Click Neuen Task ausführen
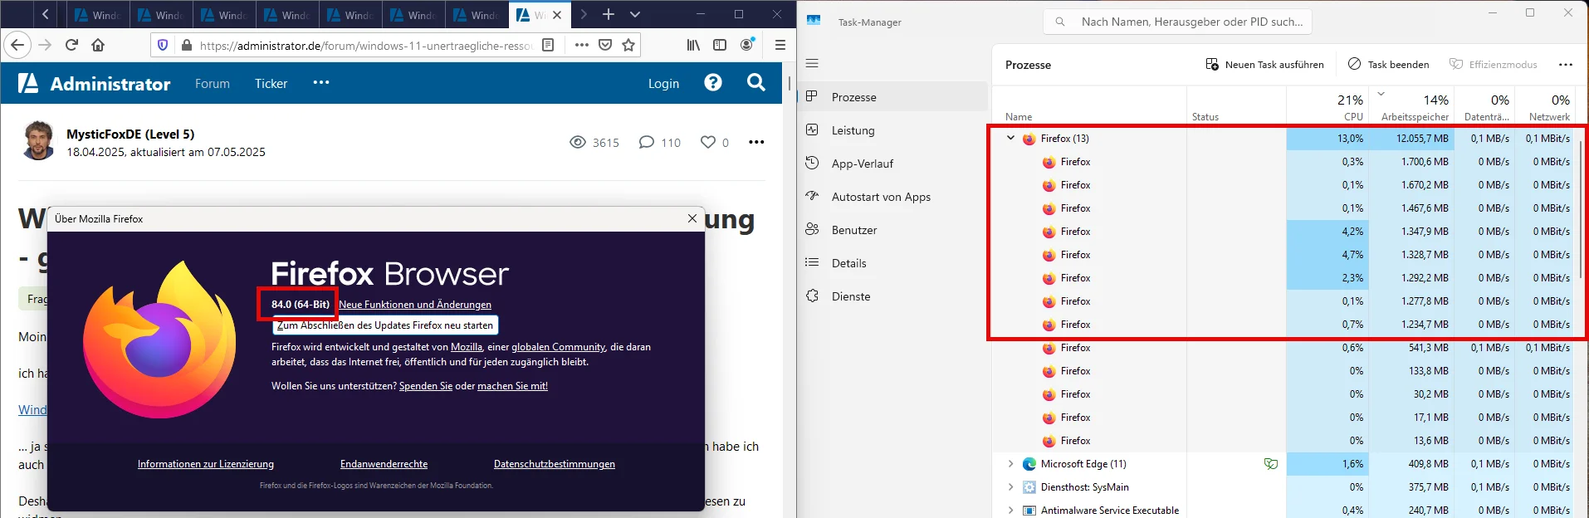Image resolution: width=1589 pixels, height=518 pixels. pos(1265,64)
